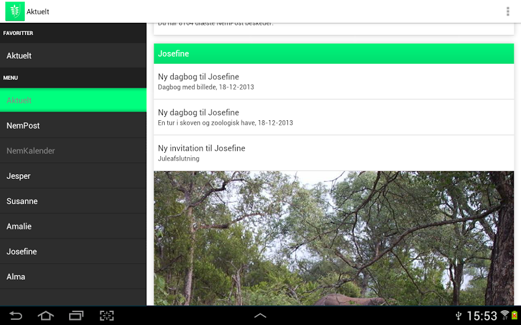Viewport: 521px width, 325px height.
Task: Tap the battery status icon
Action: [514, 315]
